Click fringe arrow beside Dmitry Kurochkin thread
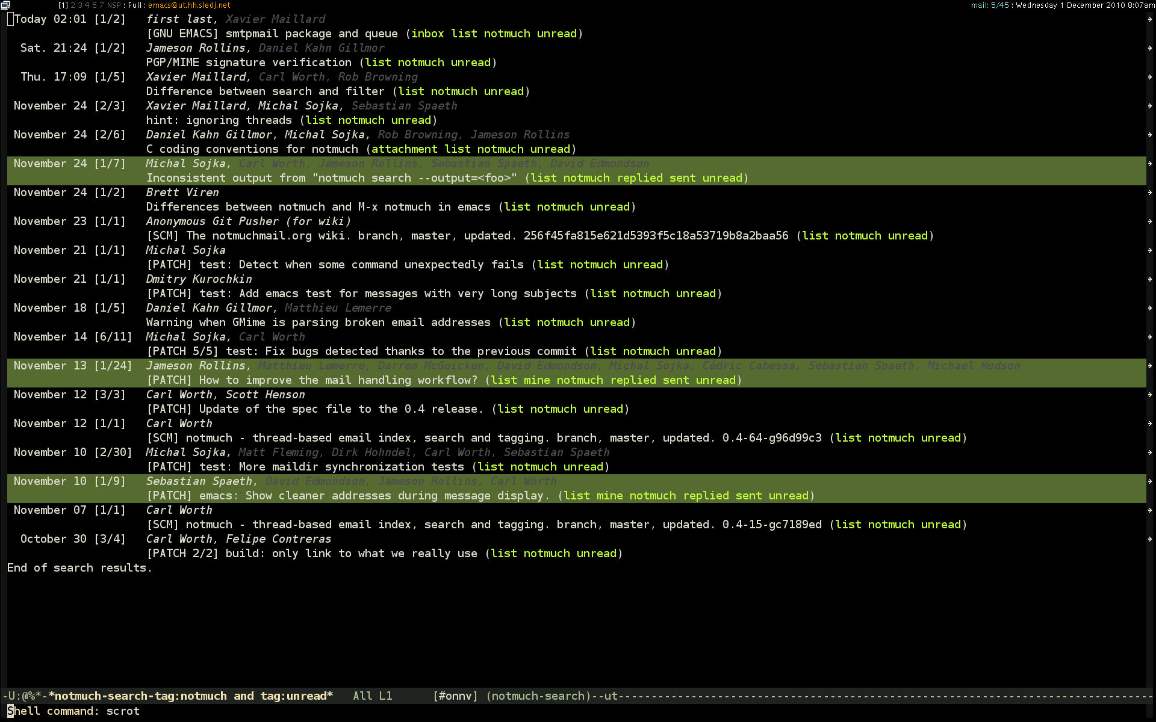 1149,279
